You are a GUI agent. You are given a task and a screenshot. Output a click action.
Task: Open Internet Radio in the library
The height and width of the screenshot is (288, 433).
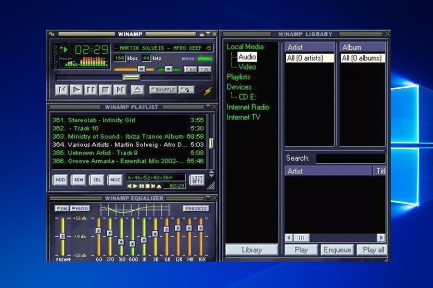point(248,107)
